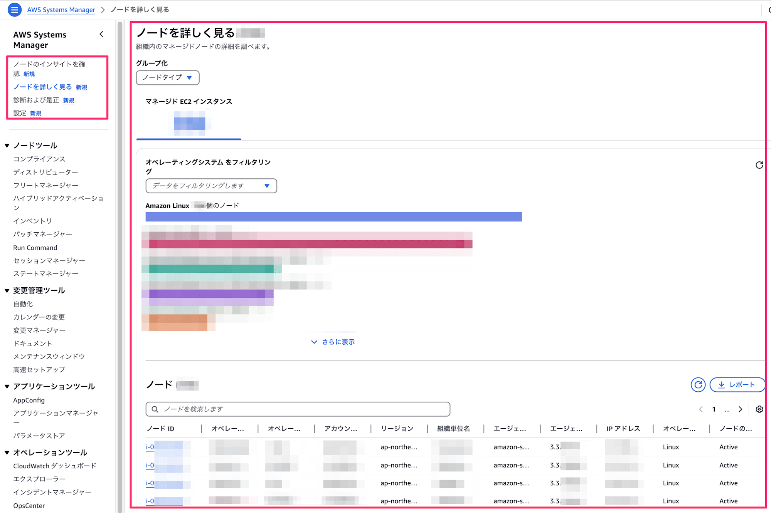The height and width of the screenshot is (513, 771).
Task: Collapse the アプリケーションツール section
Action: [x=7, y=387]
